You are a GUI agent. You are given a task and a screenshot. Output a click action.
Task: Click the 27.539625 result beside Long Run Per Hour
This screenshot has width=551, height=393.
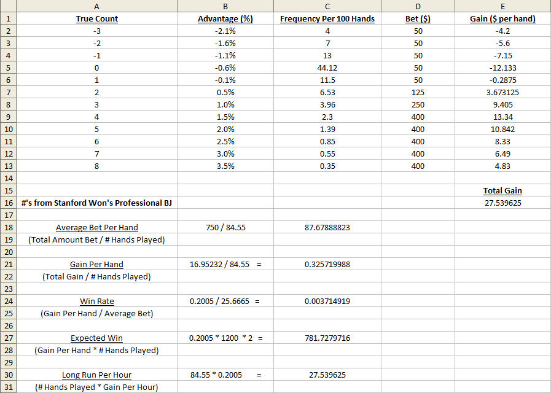[x=327, y=375]
